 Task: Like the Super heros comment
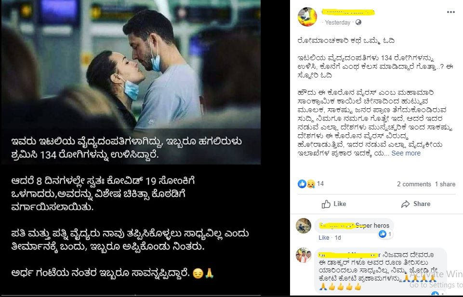(x=324, y=238)
